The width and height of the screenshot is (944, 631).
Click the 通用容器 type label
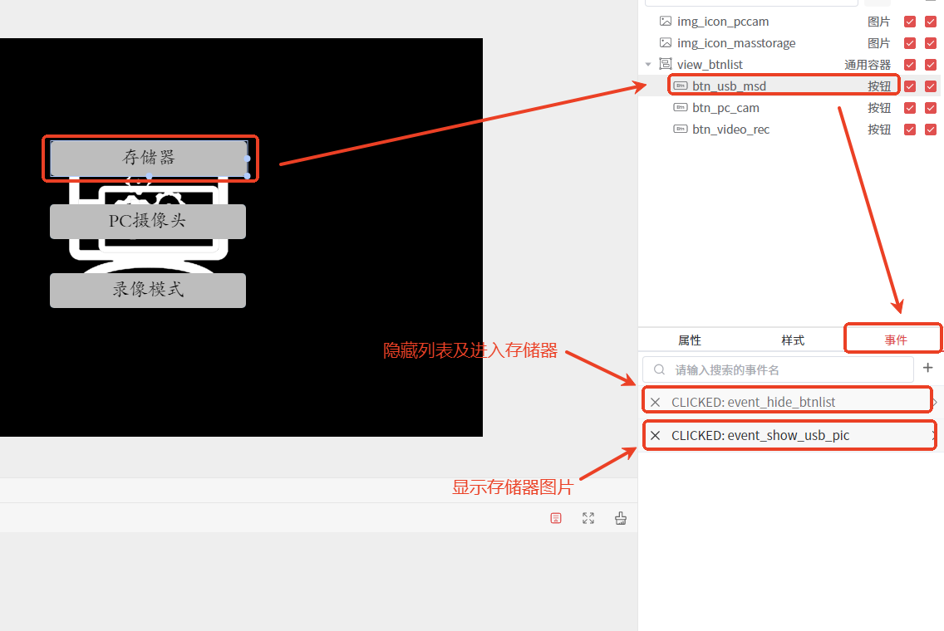click(x=867, y=65)
